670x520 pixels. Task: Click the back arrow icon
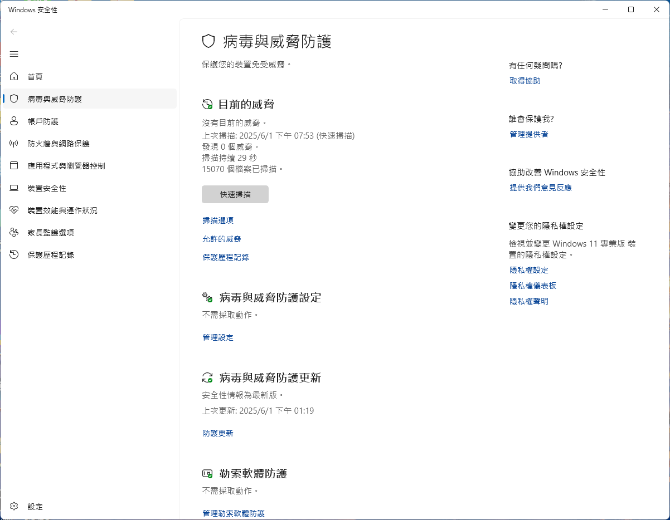tap(14, 32)
